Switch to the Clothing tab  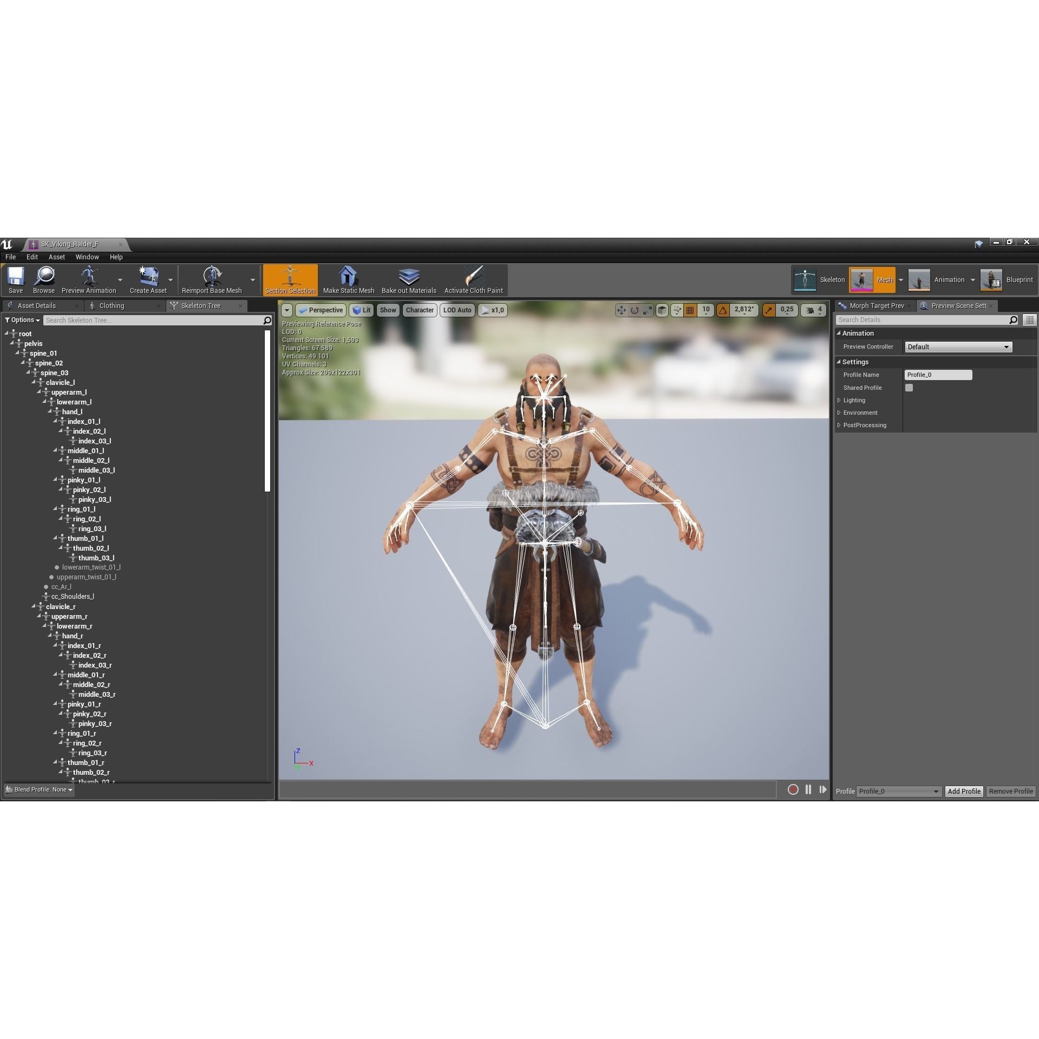click(x=114, y=305)
